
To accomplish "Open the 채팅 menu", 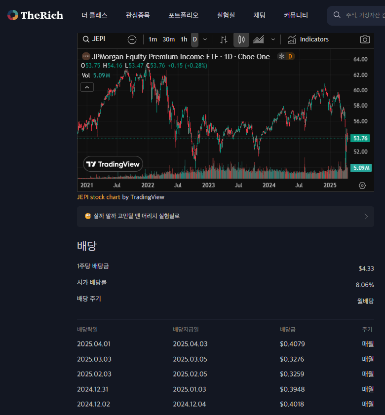I will tap(259, 15).
